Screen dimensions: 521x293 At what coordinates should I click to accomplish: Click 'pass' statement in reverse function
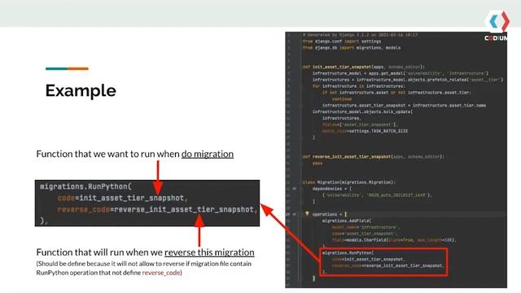pos(317,163)
